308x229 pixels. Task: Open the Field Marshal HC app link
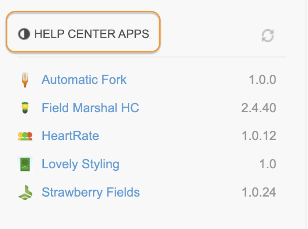[x=91, y=108]
